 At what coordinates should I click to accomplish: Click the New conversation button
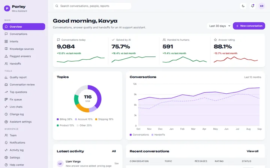[x=249, y=26]
